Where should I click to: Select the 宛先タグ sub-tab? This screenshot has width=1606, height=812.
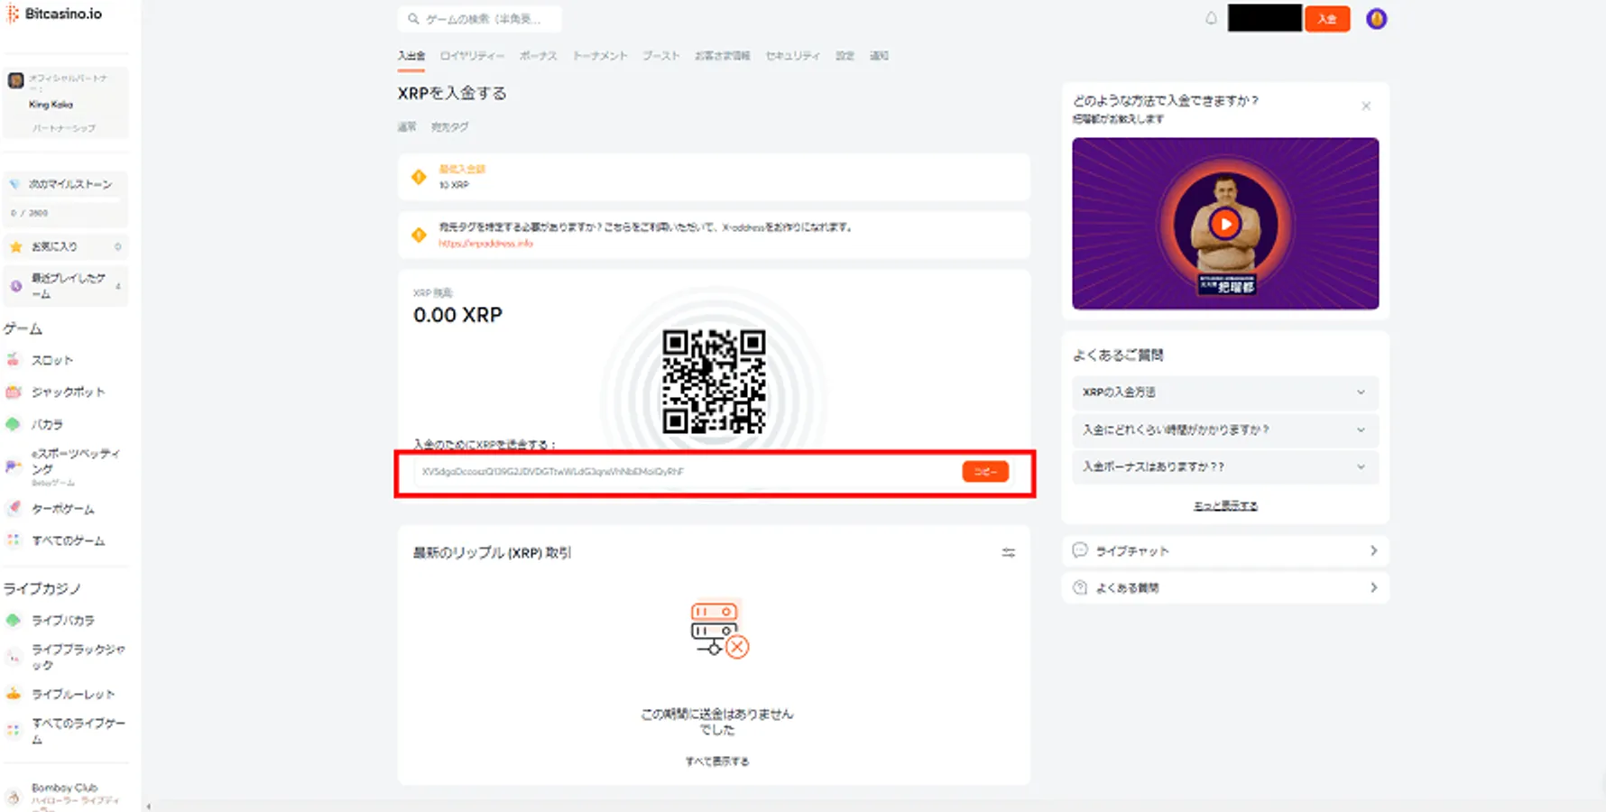pyautogui.click(x=449, y=127)
